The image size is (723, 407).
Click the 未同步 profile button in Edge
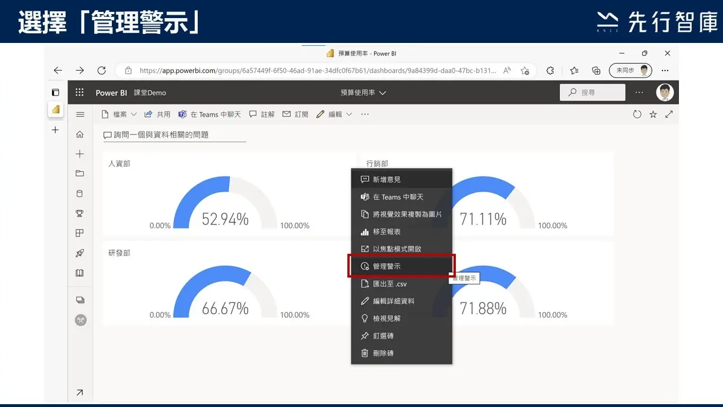click(x=630, y=71)
